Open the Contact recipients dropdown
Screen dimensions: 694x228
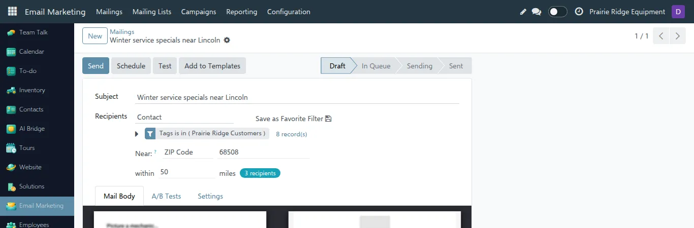tap(184, 117)
